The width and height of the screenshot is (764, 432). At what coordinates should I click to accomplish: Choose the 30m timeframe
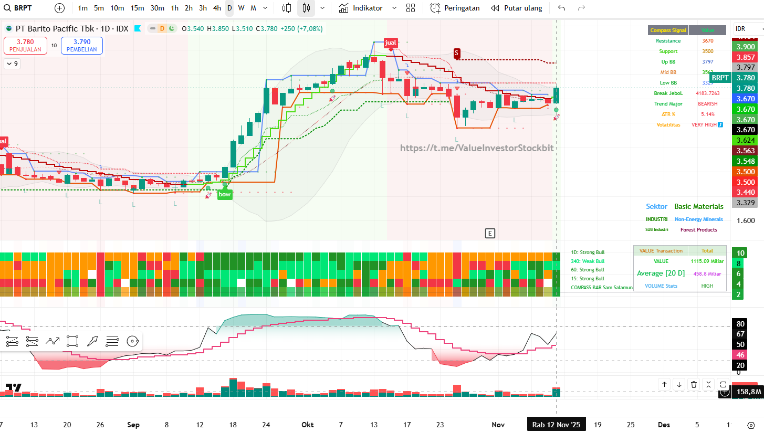pos(157,8)
